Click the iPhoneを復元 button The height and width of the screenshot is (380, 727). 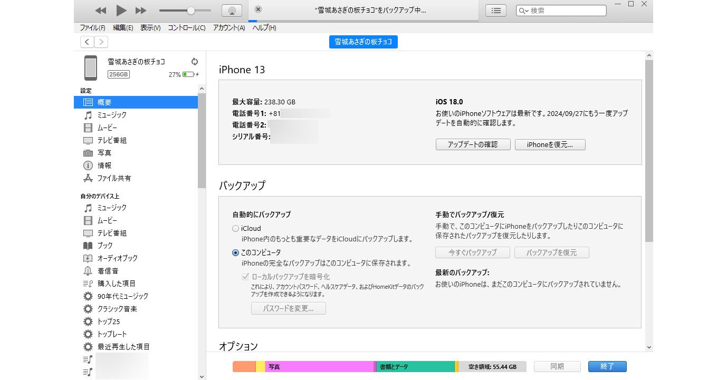(550, 144)
